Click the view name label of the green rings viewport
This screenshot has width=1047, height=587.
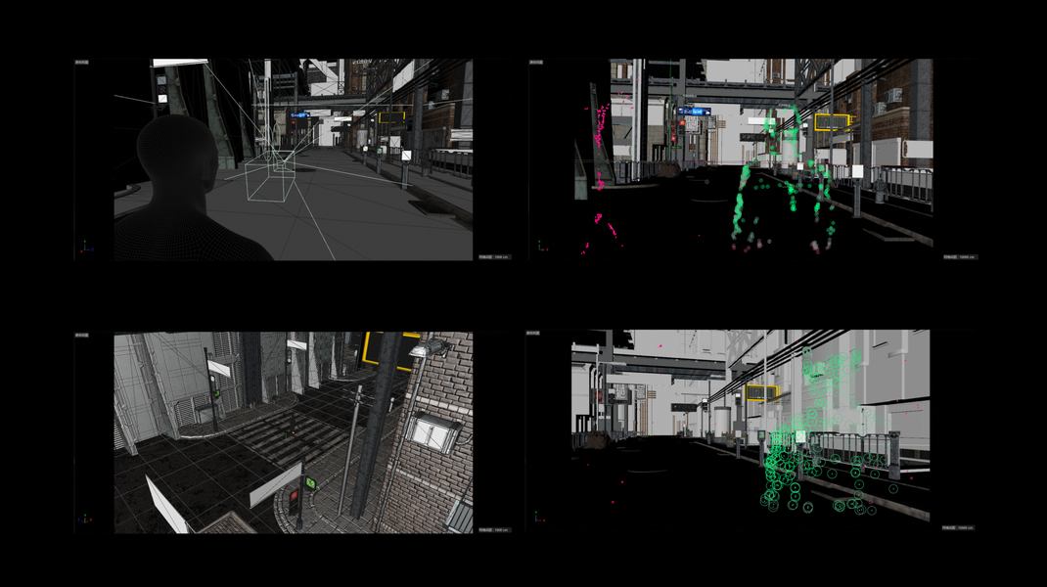coord(532,333)
